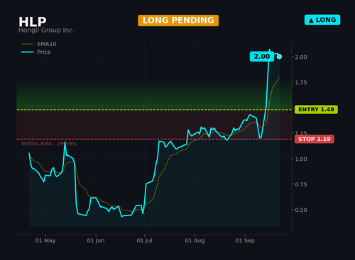This screenshot has width=355, height=260.
Task: Click the HLP ticker symbol
Action: click(33, 22)
